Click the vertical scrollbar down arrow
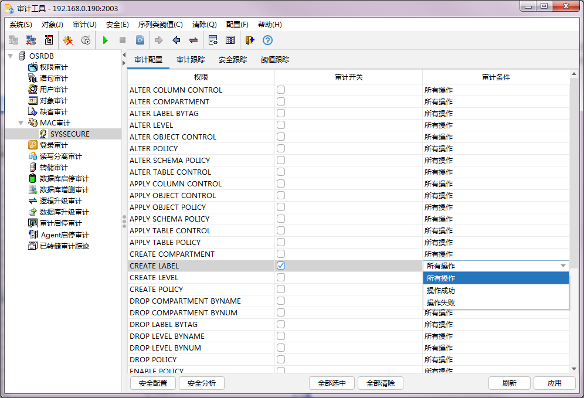This screenshot has height=398, width=584. 574,369
